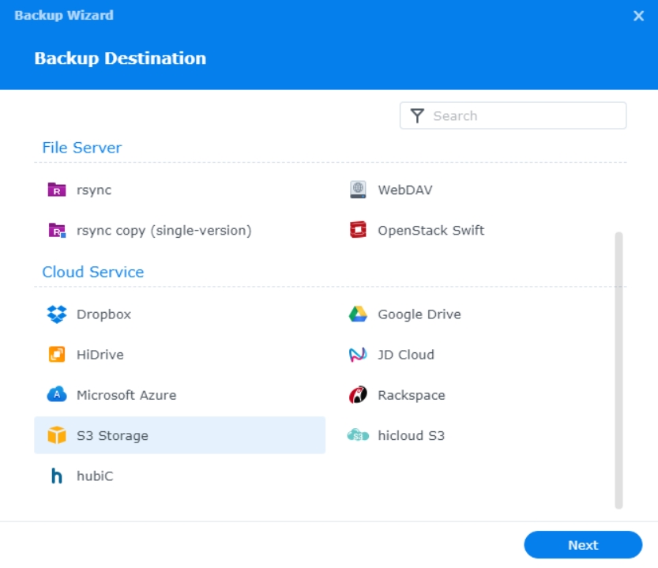
Task: Click the destination list vertical scrollbar
Action: [619, 370]
